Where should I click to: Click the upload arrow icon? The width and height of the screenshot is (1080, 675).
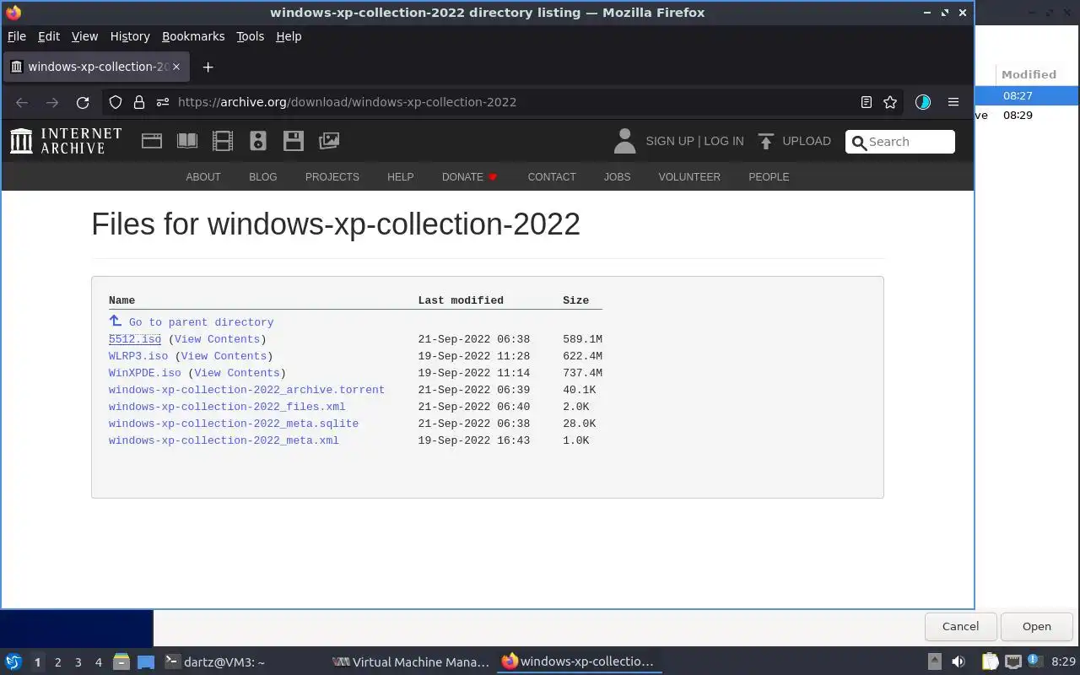[x=766, y=141]
